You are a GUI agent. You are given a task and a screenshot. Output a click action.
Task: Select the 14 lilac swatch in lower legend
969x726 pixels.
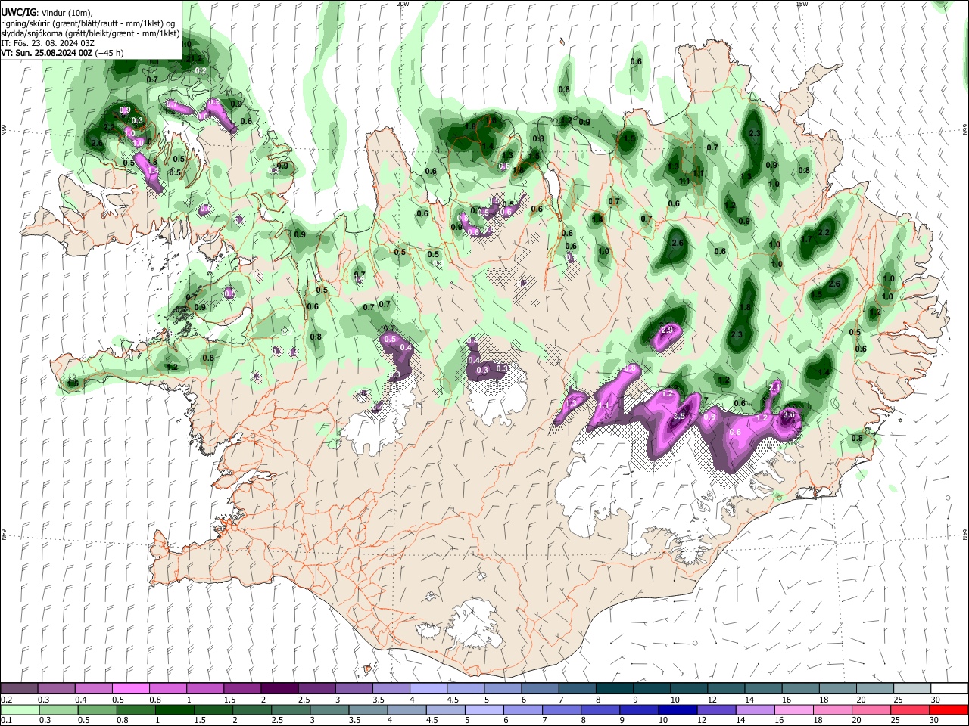click(x=755, y=709)
